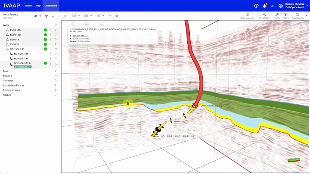
Task: Go to the Home tab
Action: coord(28,6)
